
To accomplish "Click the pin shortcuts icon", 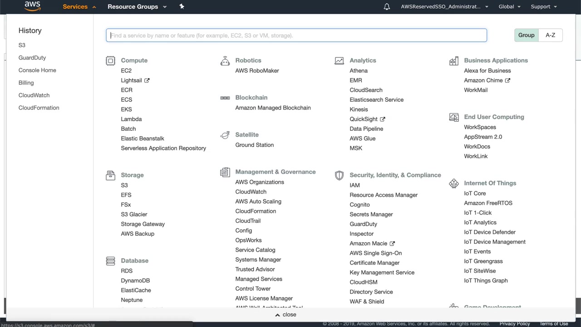I will tap(182, 6).
